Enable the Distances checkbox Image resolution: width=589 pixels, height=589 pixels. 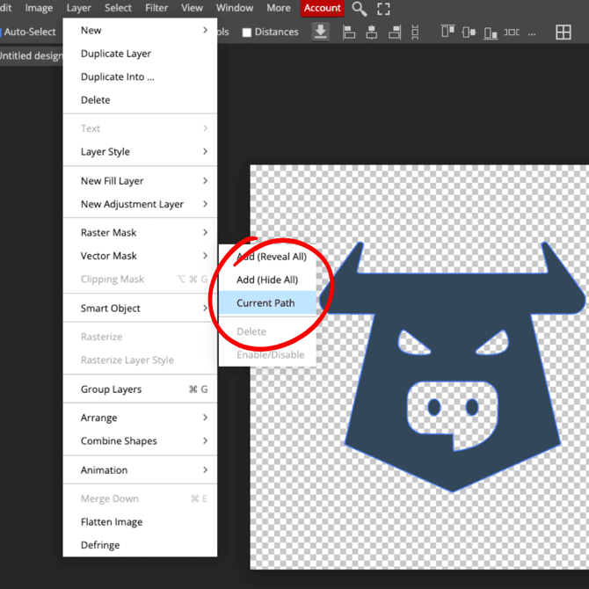point(247,33)
